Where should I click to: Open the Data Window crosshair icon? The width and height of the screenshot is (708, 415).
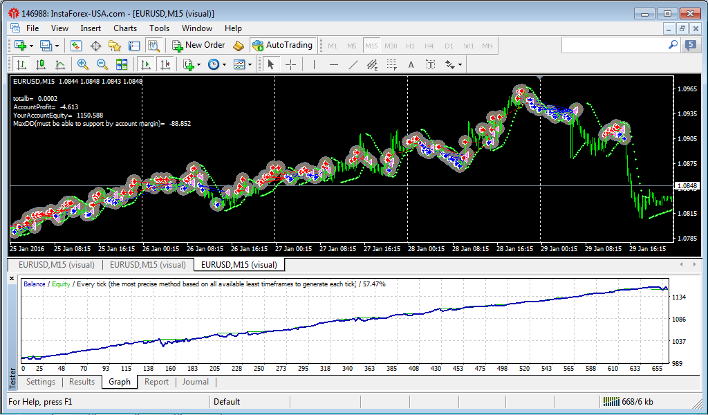(95, 45)
